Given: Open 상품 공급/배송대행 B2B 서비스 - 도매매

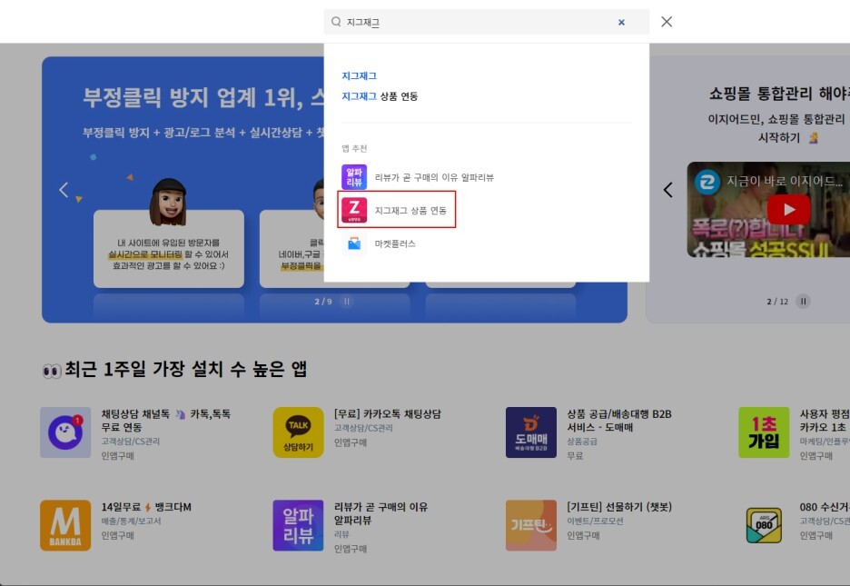Looking at the screenshot, I should (619, 421).
